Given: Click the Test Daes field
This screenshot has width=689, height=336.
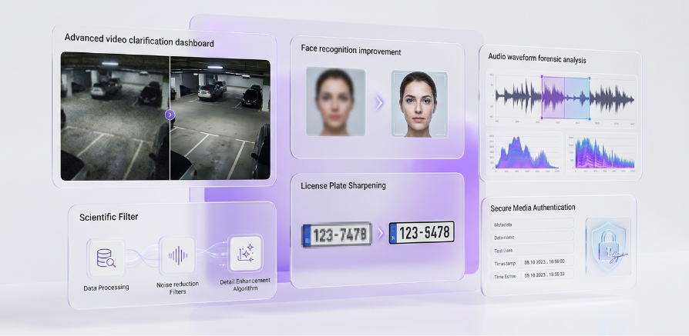Looking at the screenshot, I should click(532, 250).
